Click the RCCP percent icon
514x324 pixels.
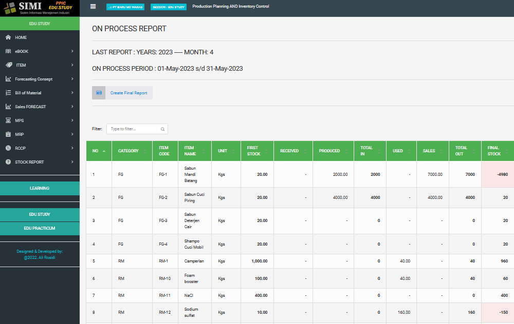coord(8,148)
